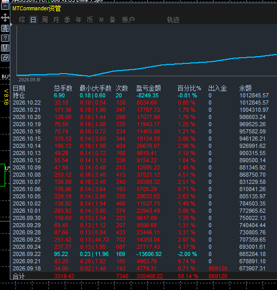Click the M tab
The image size is (277, 290).
(101, 20)
